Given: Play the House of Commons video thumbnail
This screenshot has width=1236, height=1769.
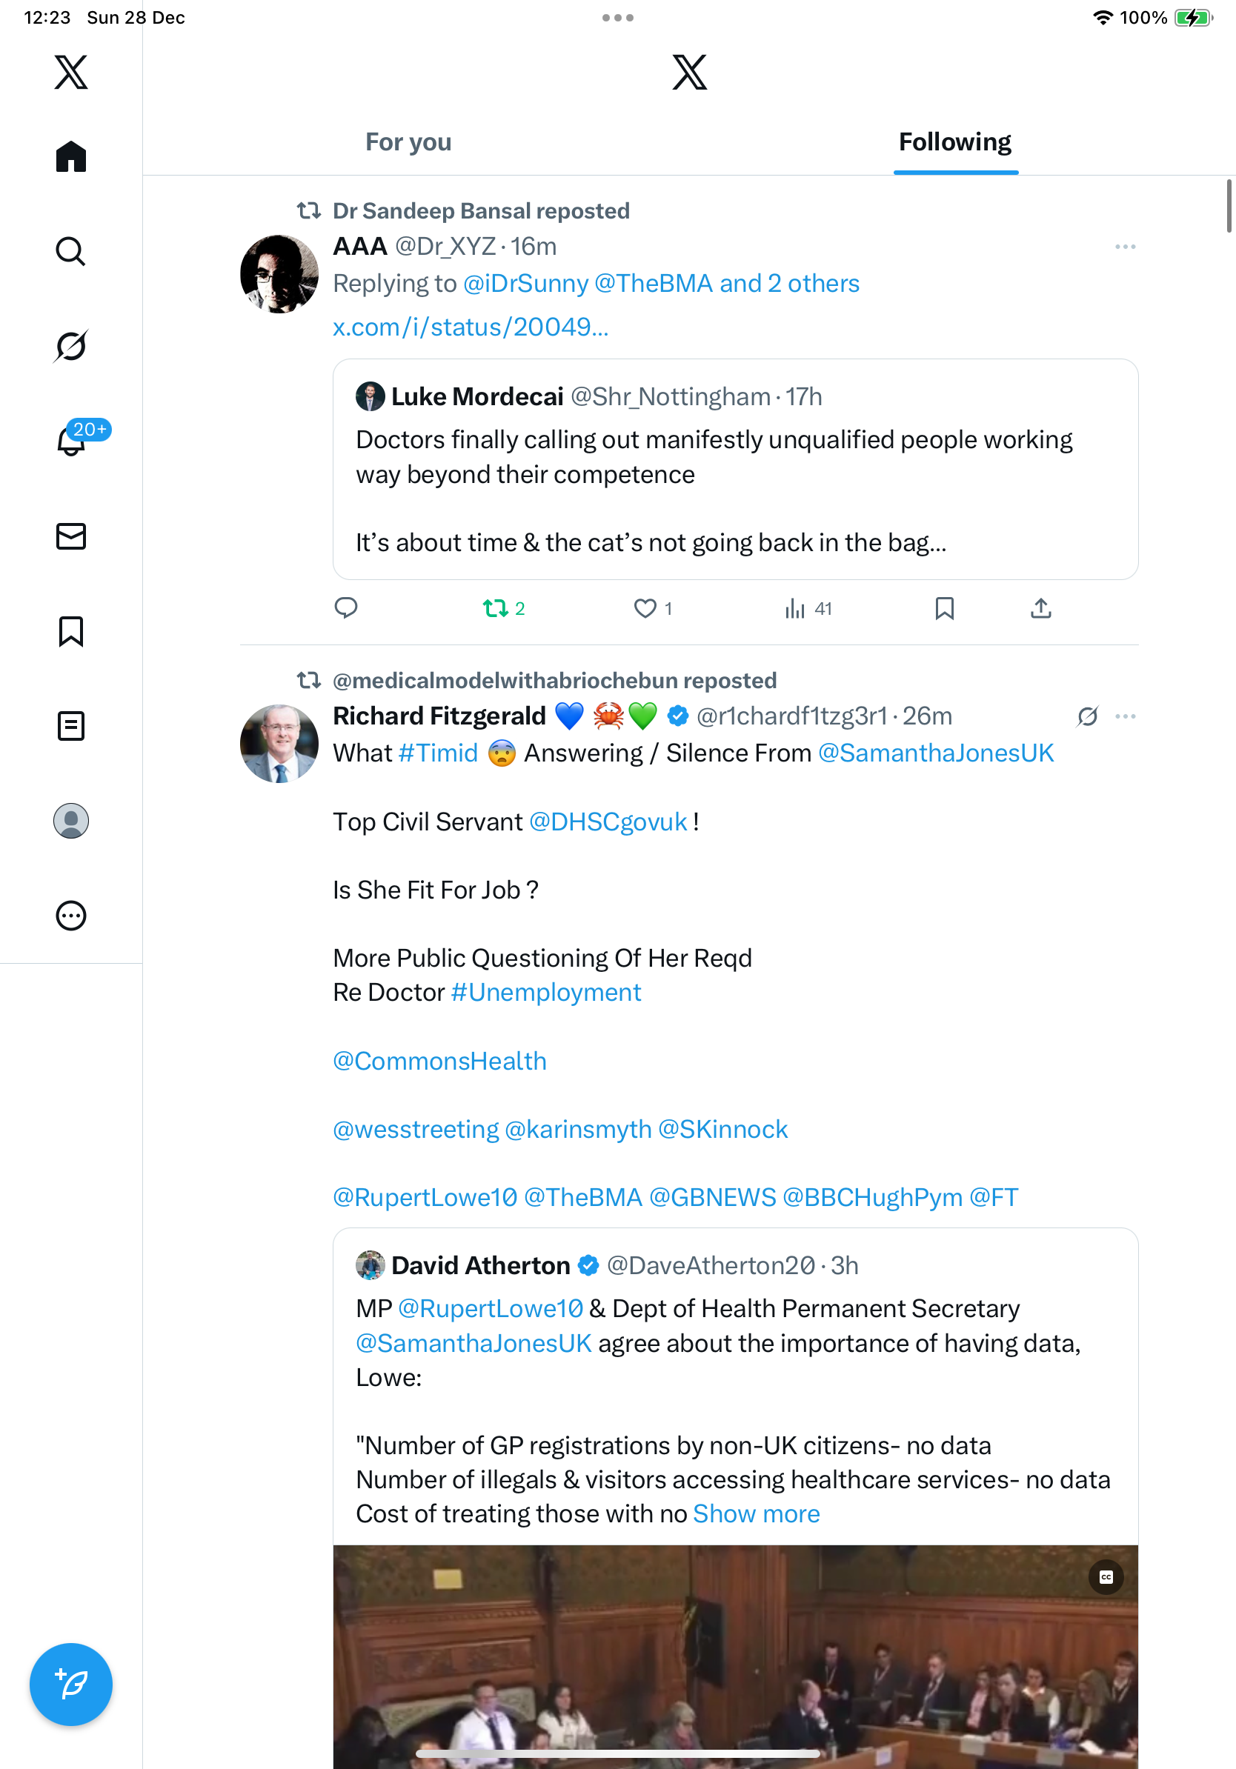Looking at the screenshot, I should coord(735,1656).
